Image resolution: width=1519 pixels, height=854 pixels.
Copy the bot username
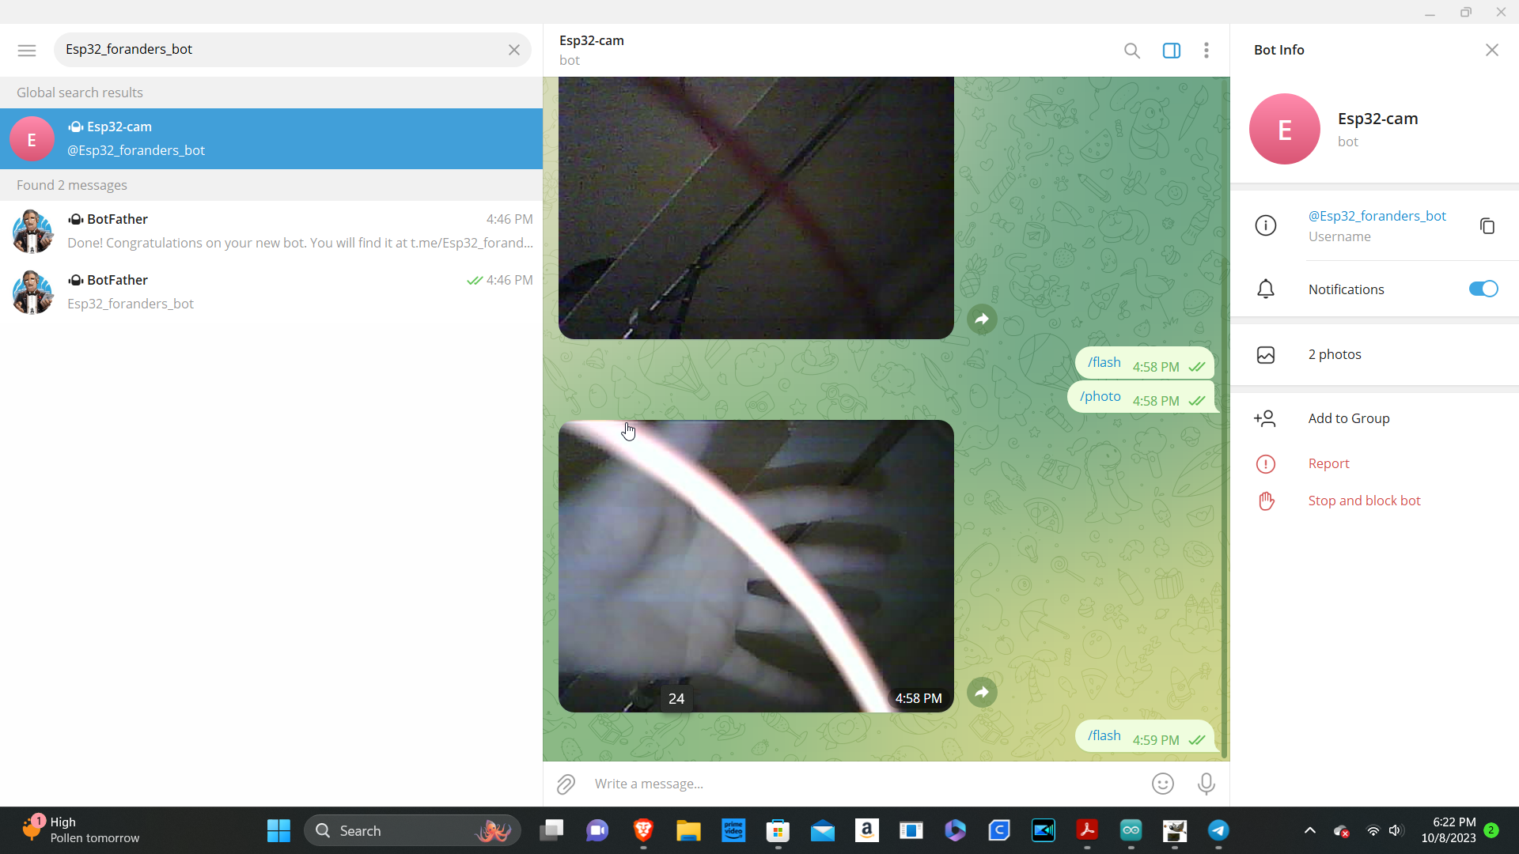coord(1487,226)
